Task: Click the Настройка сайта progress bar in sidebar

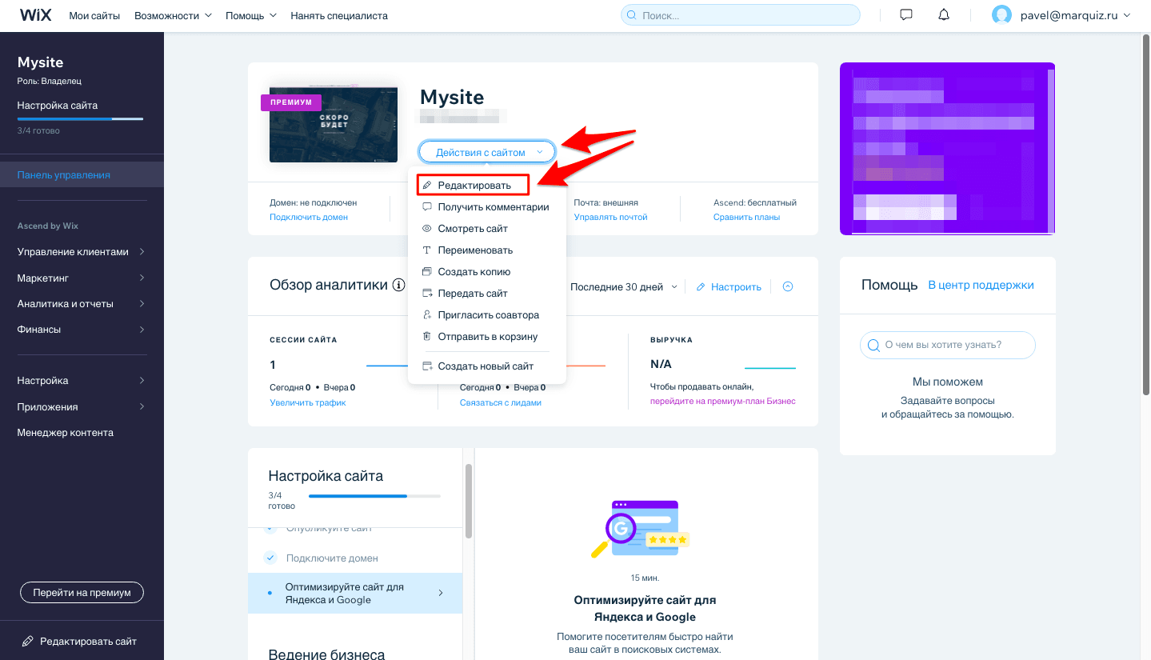Action: [80, 118]
